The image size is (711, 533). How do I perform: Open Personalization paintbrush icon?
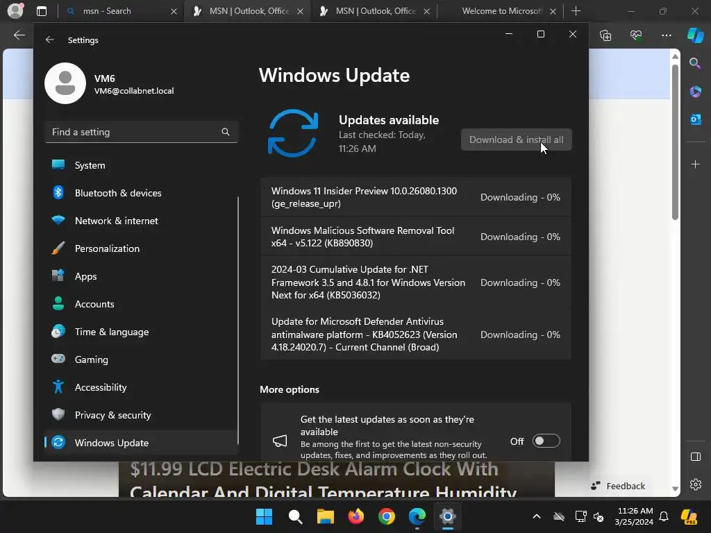point(58,248)
